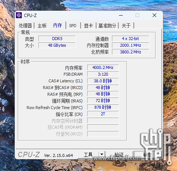Image resolution: width=177 pixels, height=171 pixels.
Task: Click the CPU-Z logo at bottom left
Action: (x=29, y=155)
